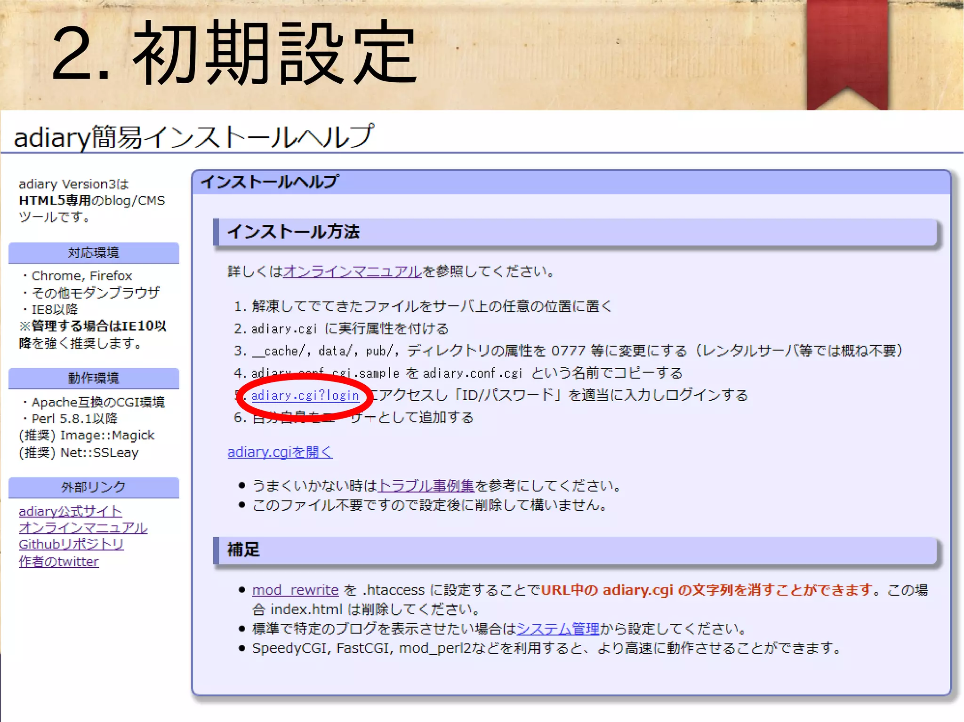The width and height of the screenshot is (964, 722).
Task: Open the Githubリポジトリ link
Action: [x=71, y=544]
